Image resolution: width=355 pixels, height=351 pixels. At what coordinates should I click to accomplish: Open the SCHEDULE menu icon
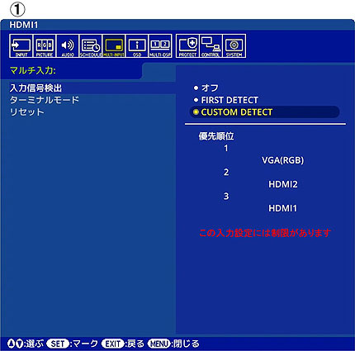(91, 46)
